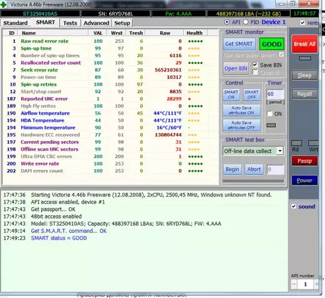
Task: Open the Off-line data collect dropdown
Action: tap(280, 151)
